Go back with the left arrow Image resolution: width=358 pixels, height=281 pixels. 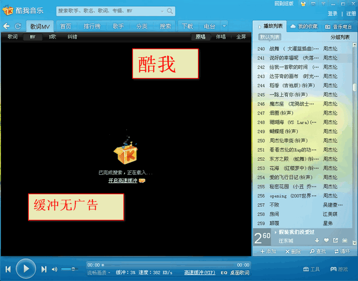tap(6, 26)
